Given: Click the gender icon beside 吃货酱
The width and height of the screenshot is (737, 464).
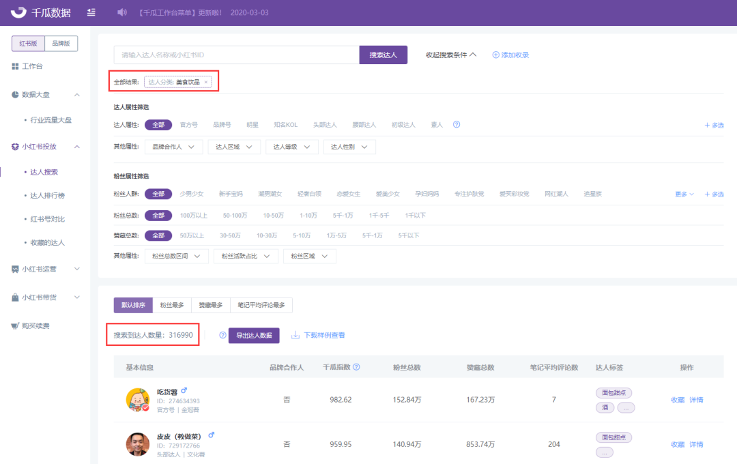Looking at the screenshot, I should pos(184,390).
